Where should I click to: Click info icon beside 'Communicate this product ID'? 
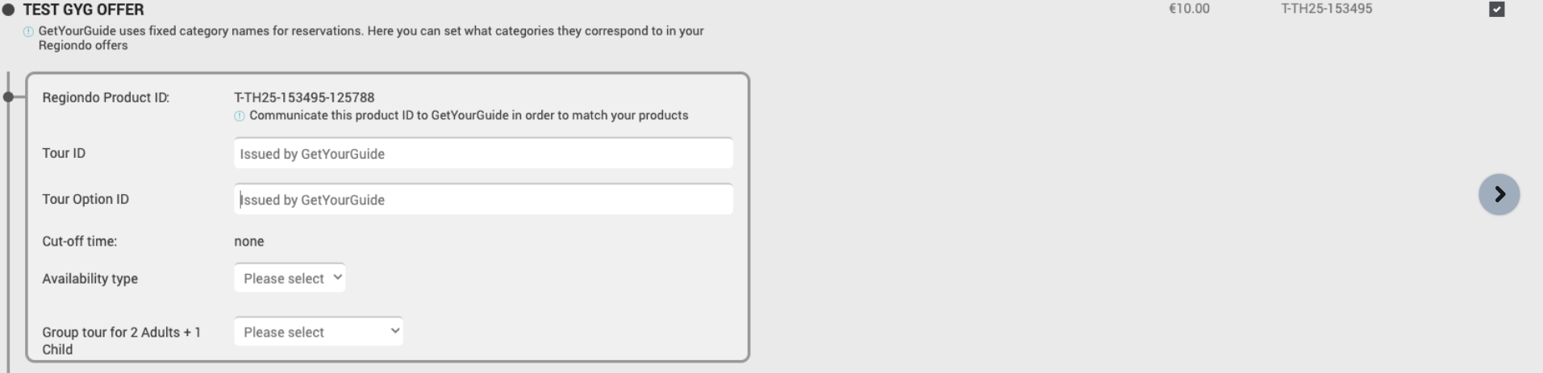click(x=240, y=116)
